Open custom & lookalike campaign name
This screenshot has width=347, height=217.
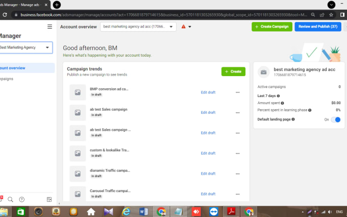(109, 150)
